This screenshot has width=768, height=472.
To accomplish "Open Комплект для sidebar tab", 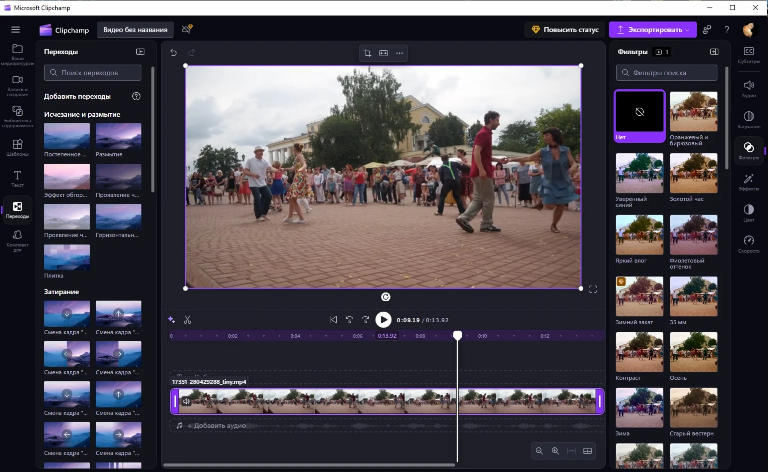I will [x=18, y=241].
